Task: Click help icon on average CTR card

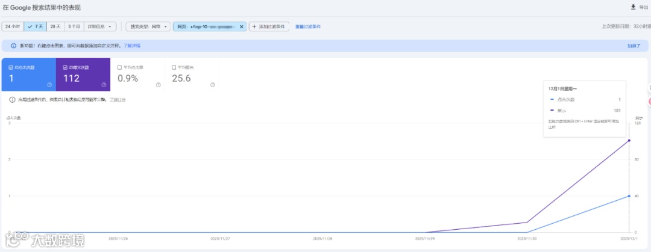Action: pyautogui.click(x=158, y=85)
